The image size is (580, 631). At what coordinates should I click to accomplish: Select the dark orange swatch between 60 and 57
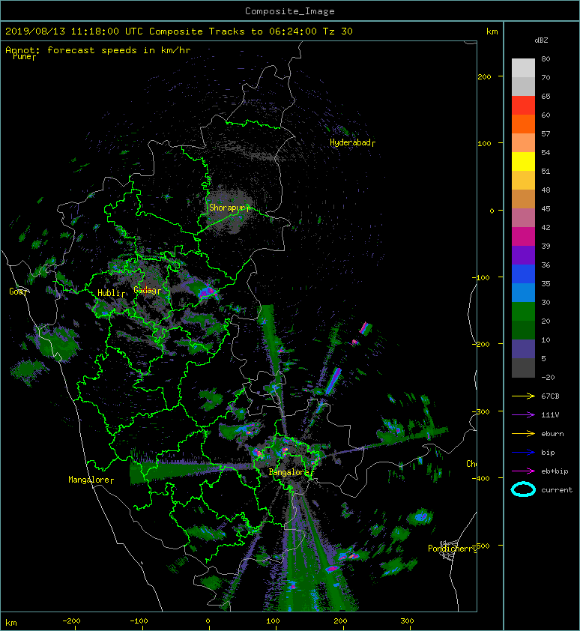[x=523, y=124]
